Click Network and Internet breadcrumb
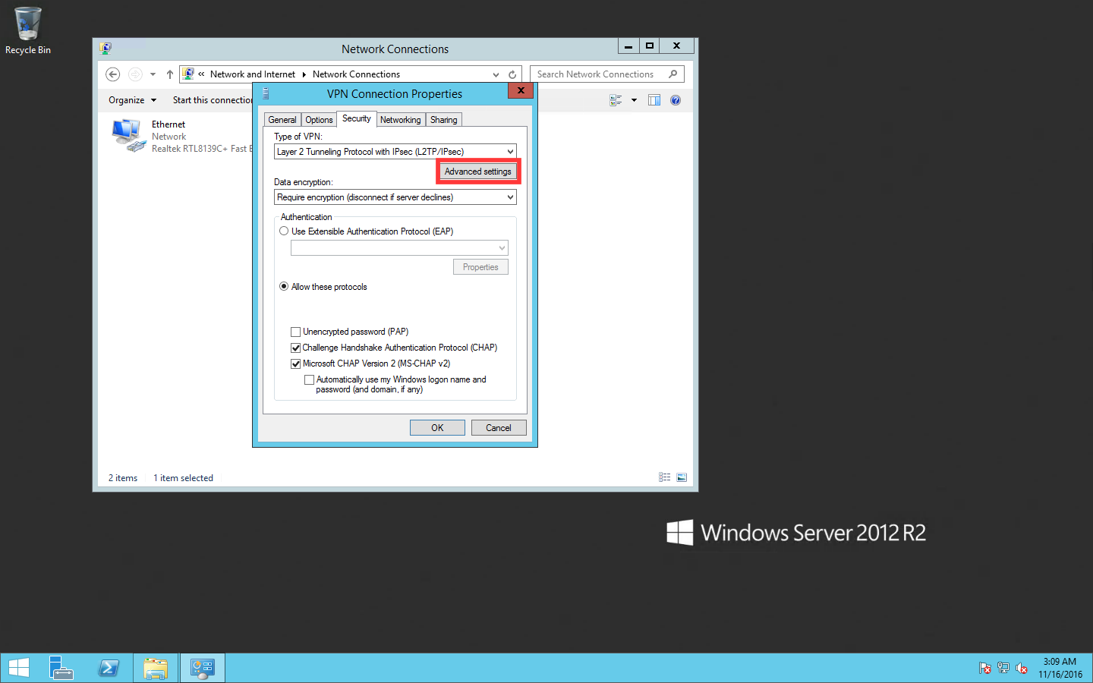1093x683 pixels. coord(253,74)
